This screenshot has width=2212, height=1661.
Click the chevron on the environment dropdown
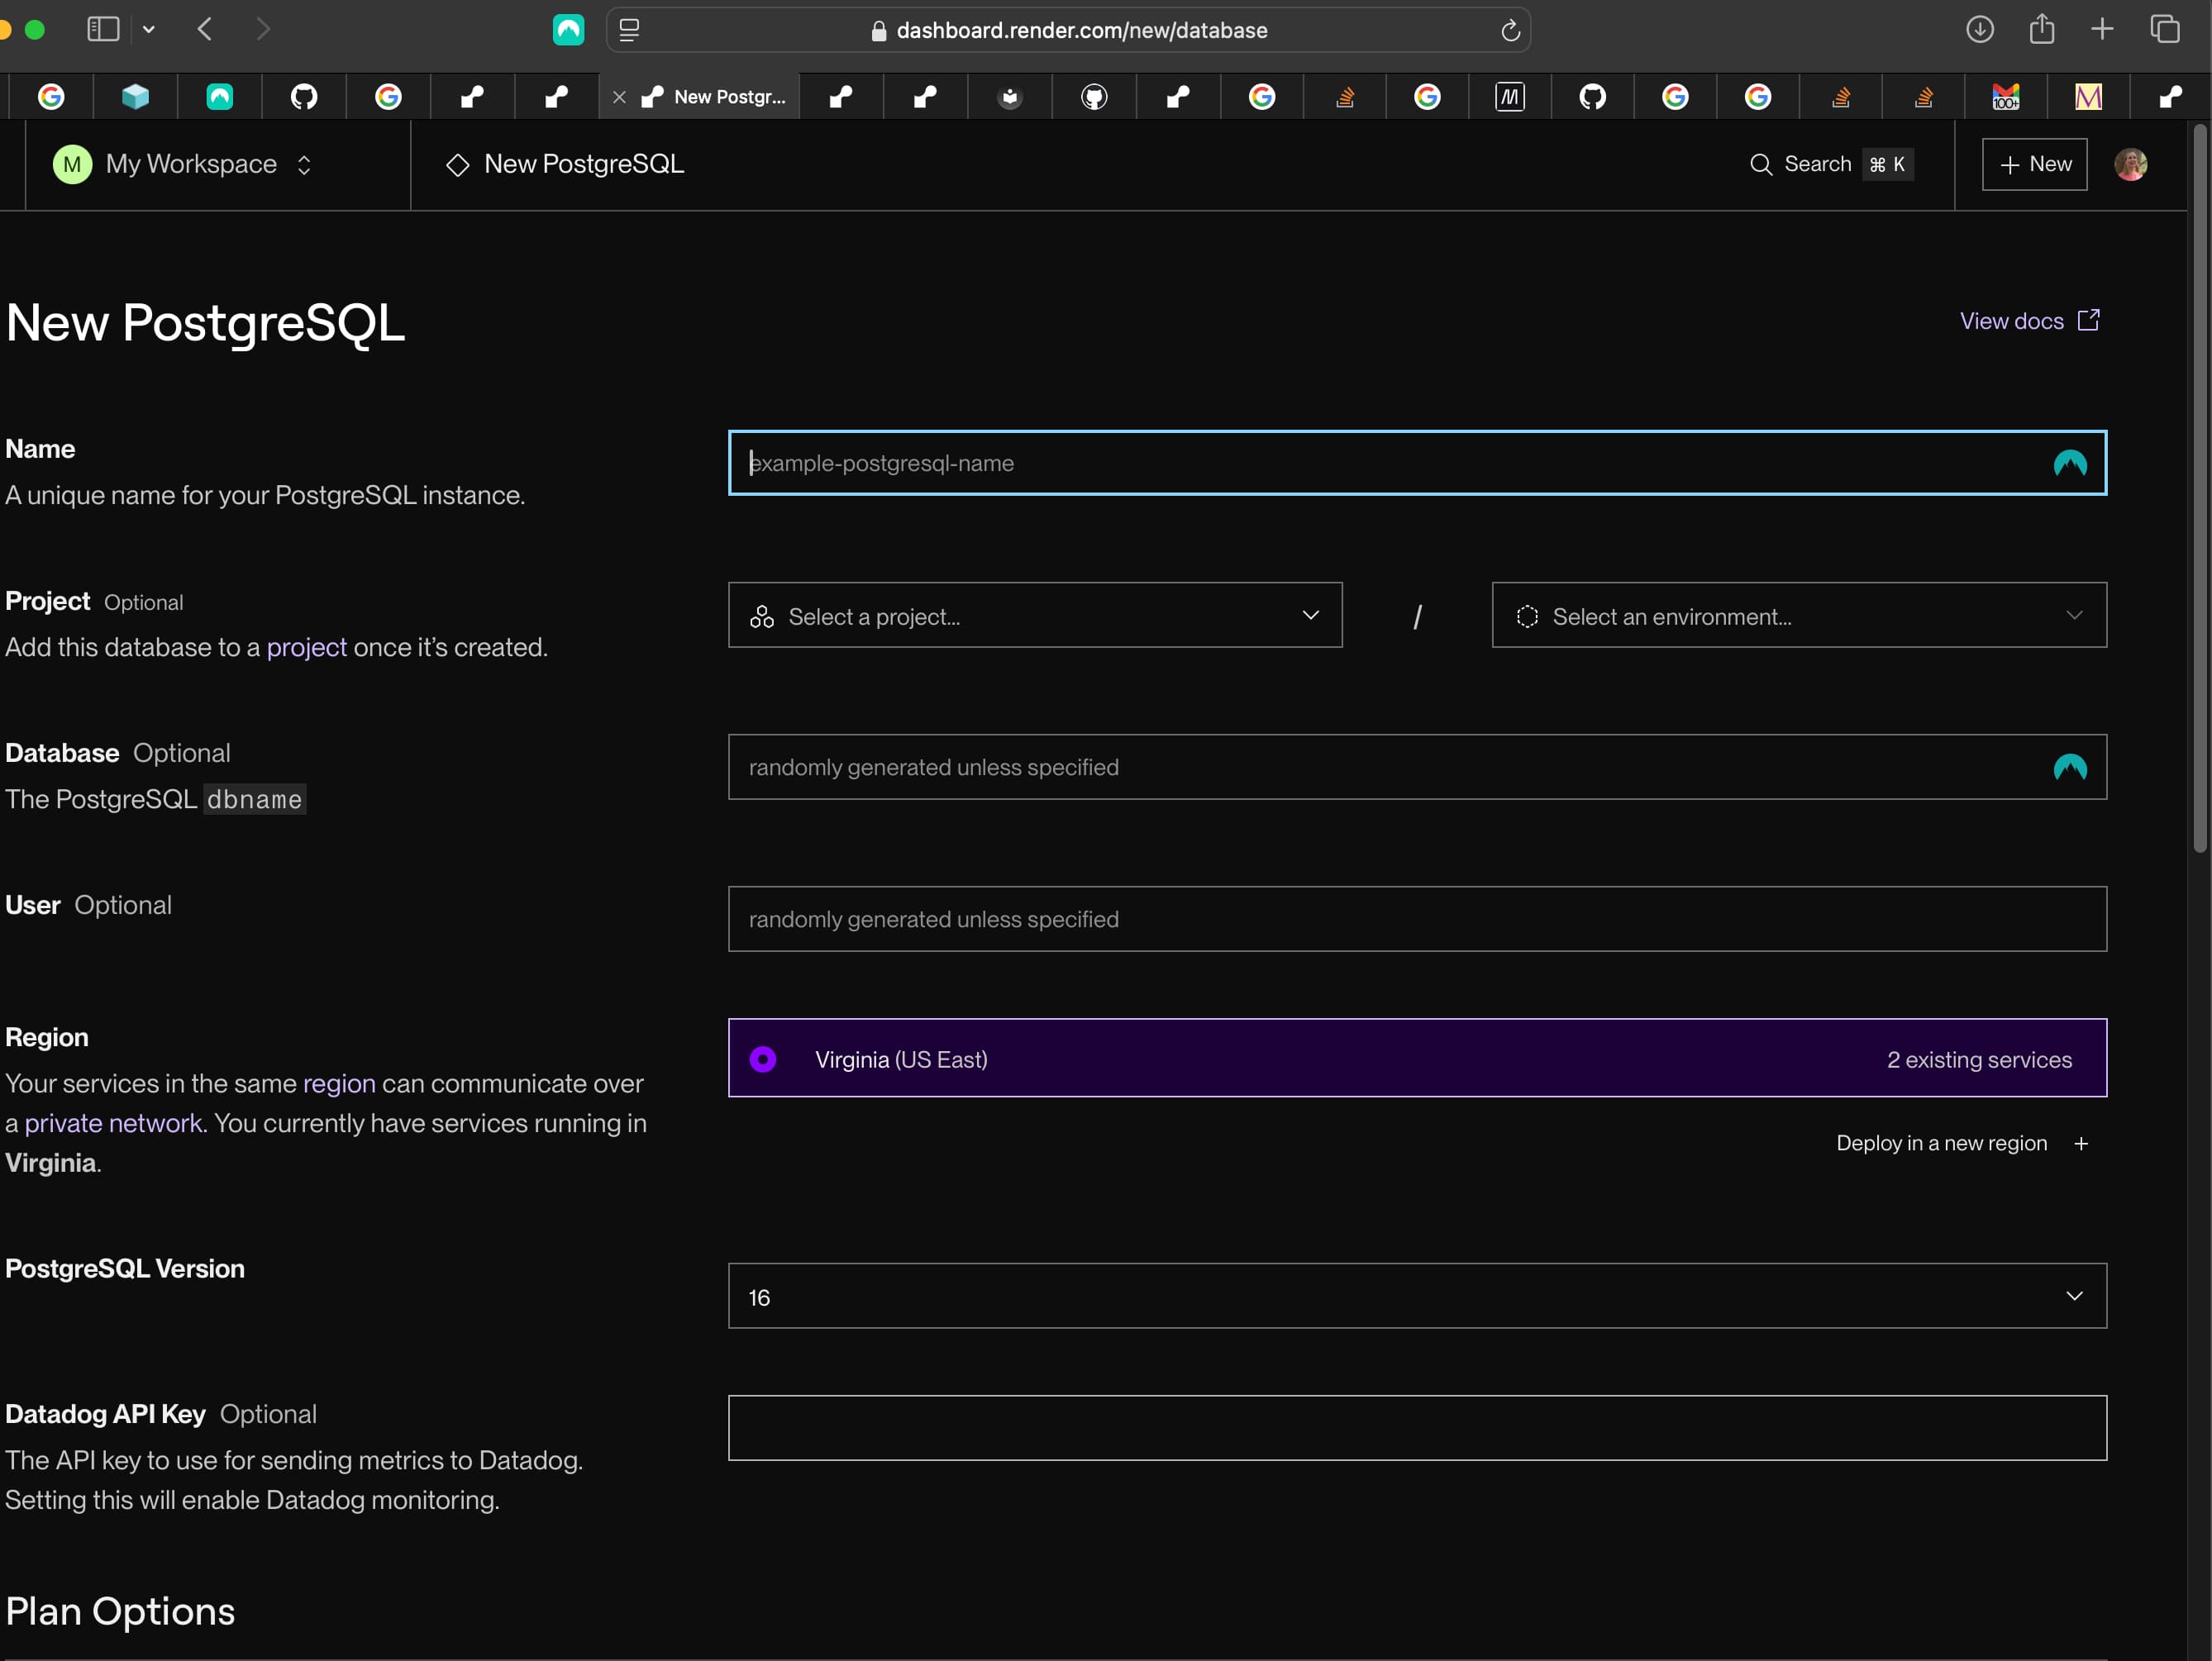[2074, 615]
